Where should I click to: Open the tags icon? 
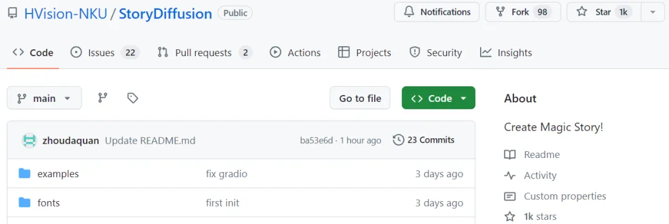(x=133, y=98)
